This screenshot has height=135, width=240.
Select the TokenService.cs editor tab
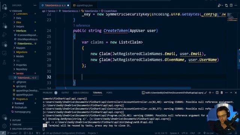[x=55, y=5]
